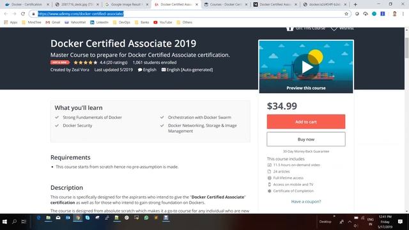Click '1,061 students enrolled' text
This screenshot has height=230, width=409.
pyautogui.click(x=155, y=63)
